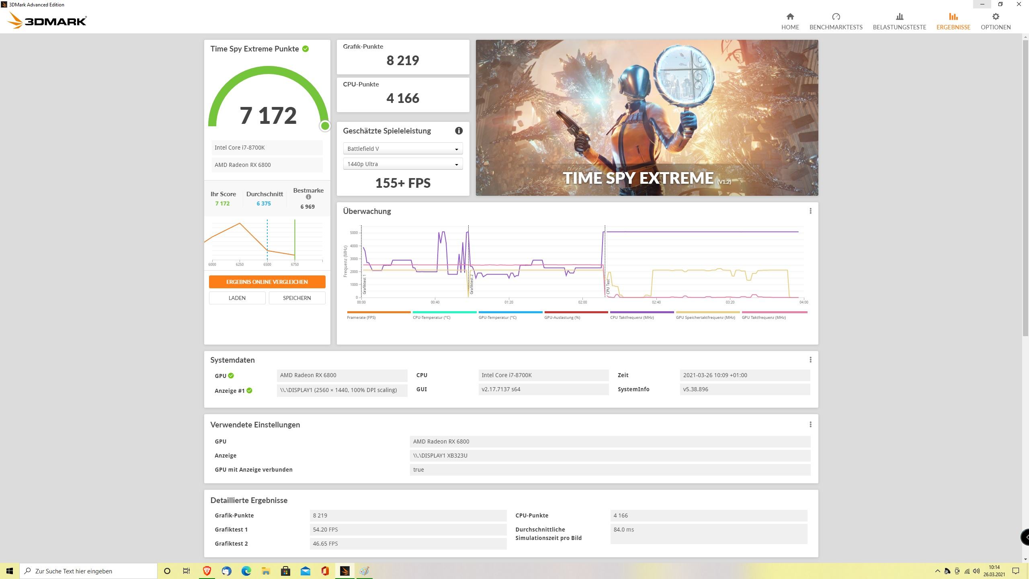1029x579 pixels.
Task: Open the 1440p Ultra resolution dropdown
Action: [x=403, y=164]
